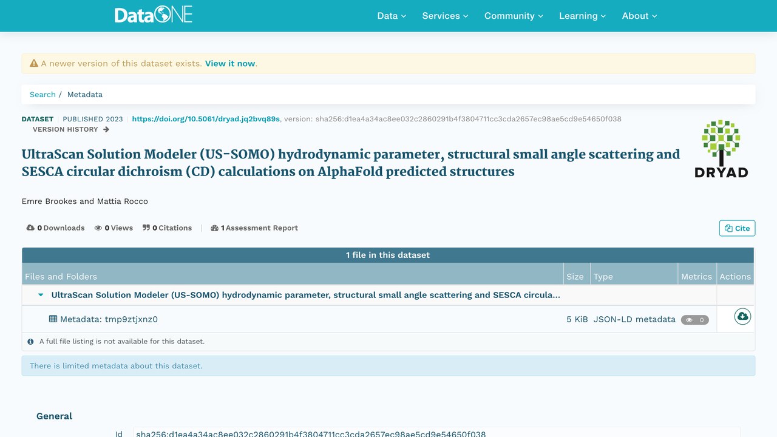777x437 pixels.
Task: Click the authors Emre Brookes and Mattia Rocco
Action: [x=85, y=201]
